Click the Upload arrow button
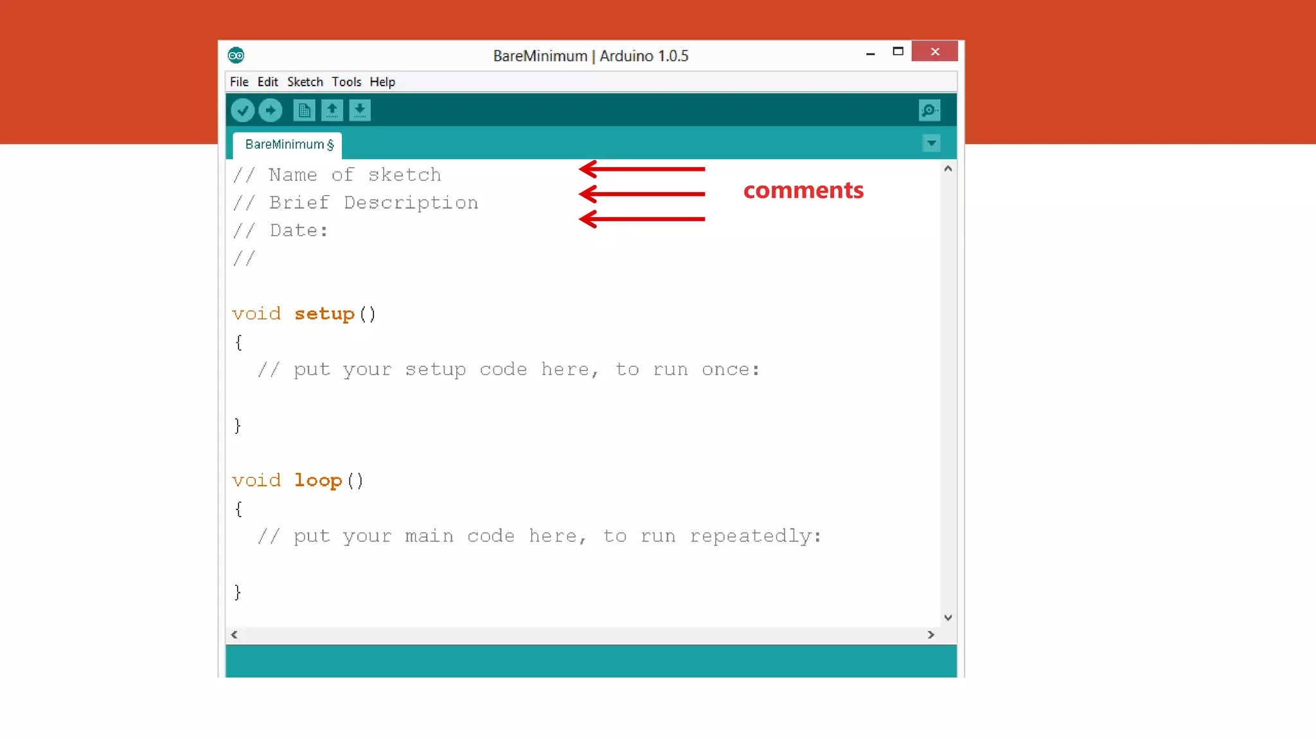The width and height of the screenshot is (1316, 740). coord(270,110)
